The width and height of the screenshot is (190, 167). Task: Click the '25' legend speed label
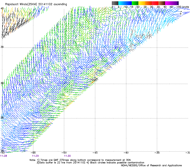click(x=145, y=7)
